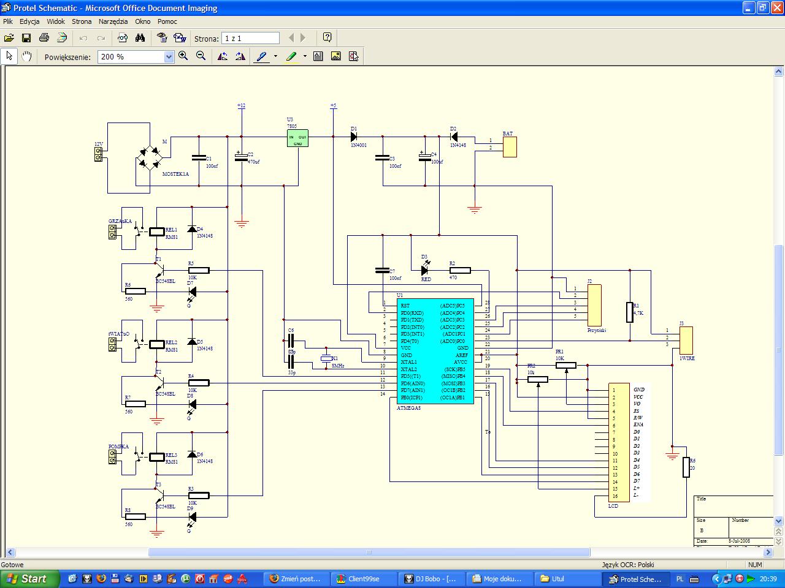Screen dimensions: 785x588
Task: Open the Okno menu
Action: click(143, 21)
